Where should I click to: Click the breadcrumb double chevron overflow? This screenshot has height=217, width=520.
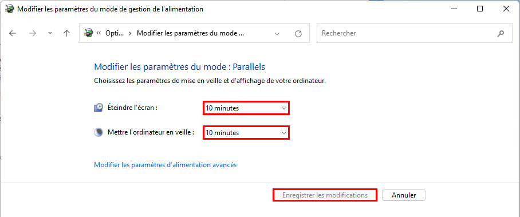[99, 33]
